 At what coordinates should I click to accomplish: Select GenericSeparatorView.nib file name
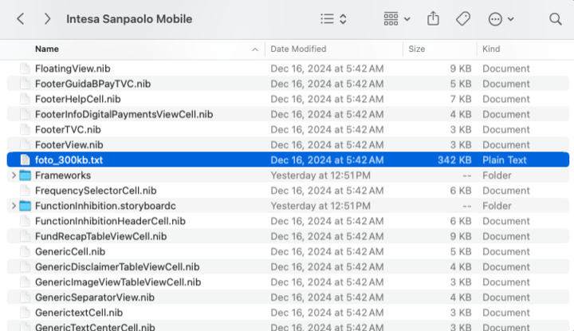(95, 298)
